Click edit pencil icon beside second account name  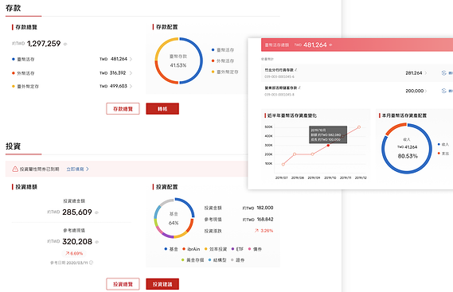pyautogui.click(x=299, y=88)
